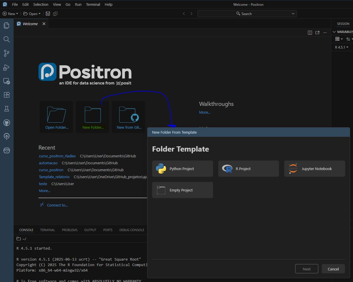The width and height of the screenshot is (353, 282).
Task: Click the Search command center field
Action: pyautogui.click(x=247, y=14)
